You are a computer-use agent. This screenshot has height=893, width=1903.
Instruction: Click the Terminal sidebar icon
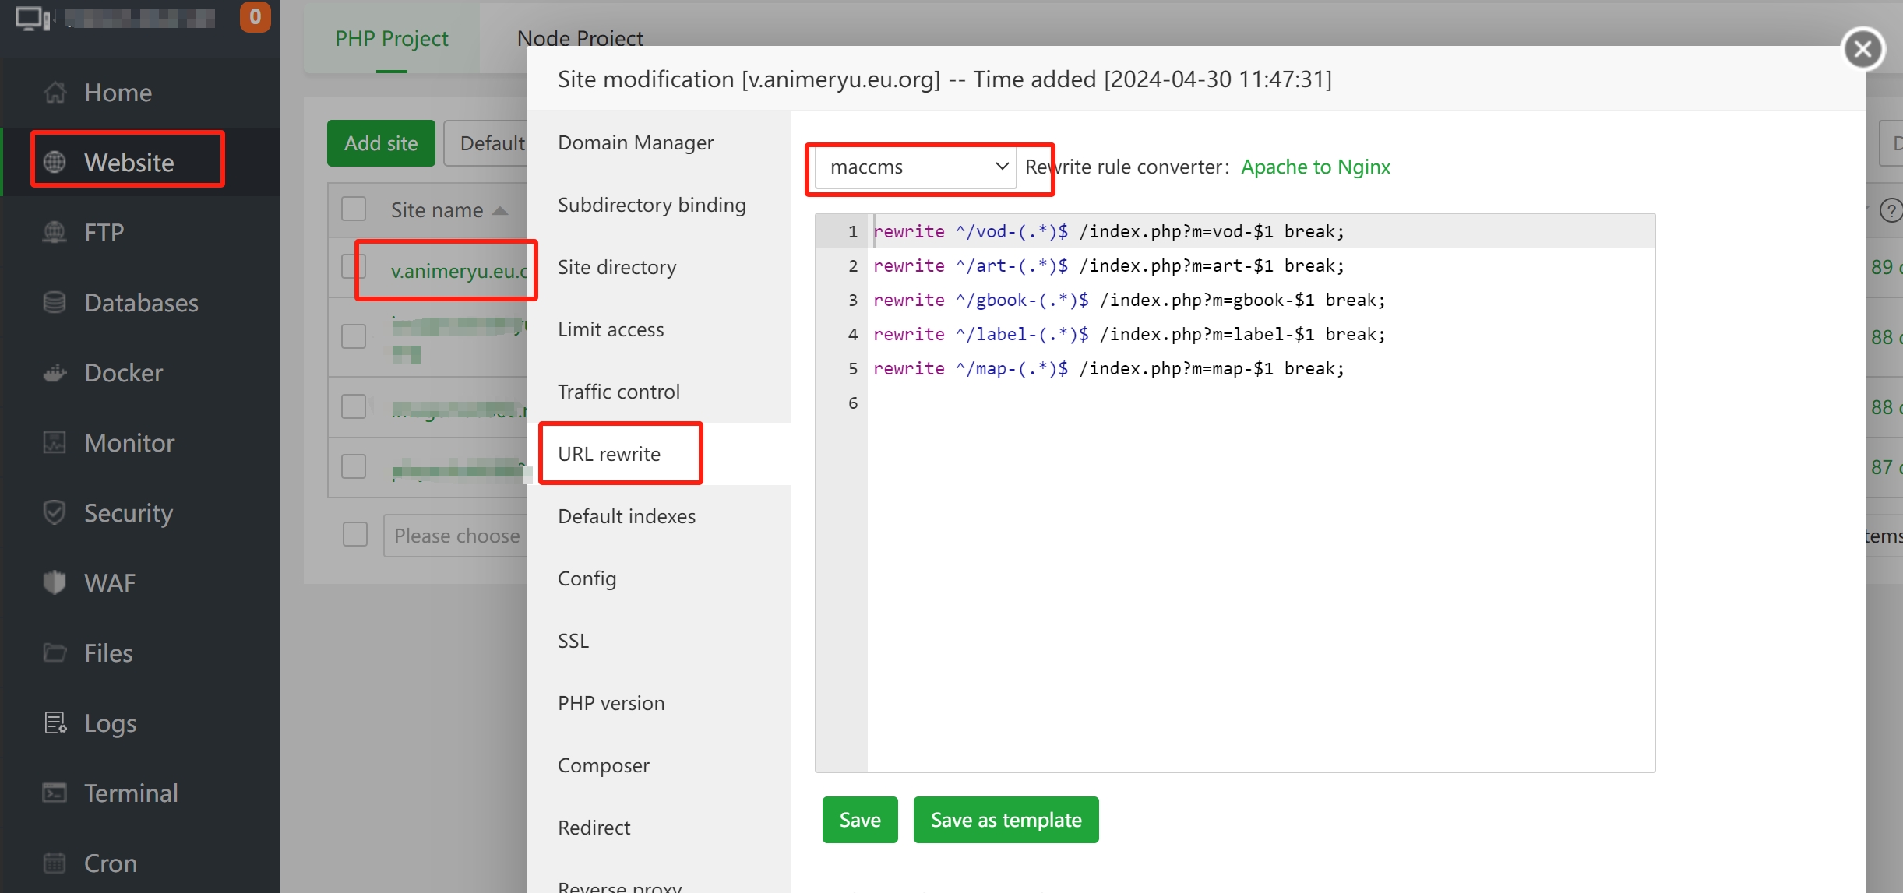point(55,793)
